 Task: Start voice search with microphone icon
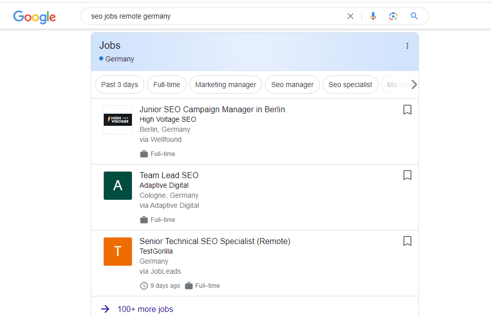[373, 16]
